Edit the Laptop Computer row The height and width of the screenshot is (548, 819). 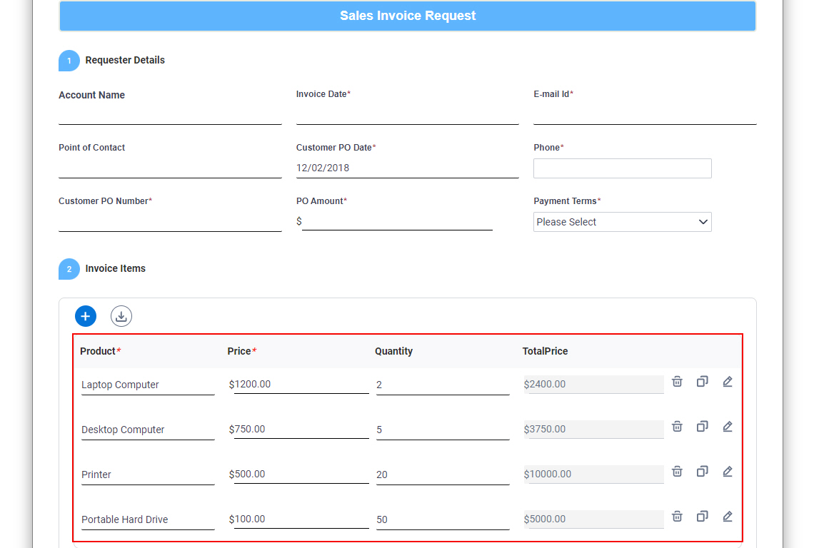[x=728, y=382]
